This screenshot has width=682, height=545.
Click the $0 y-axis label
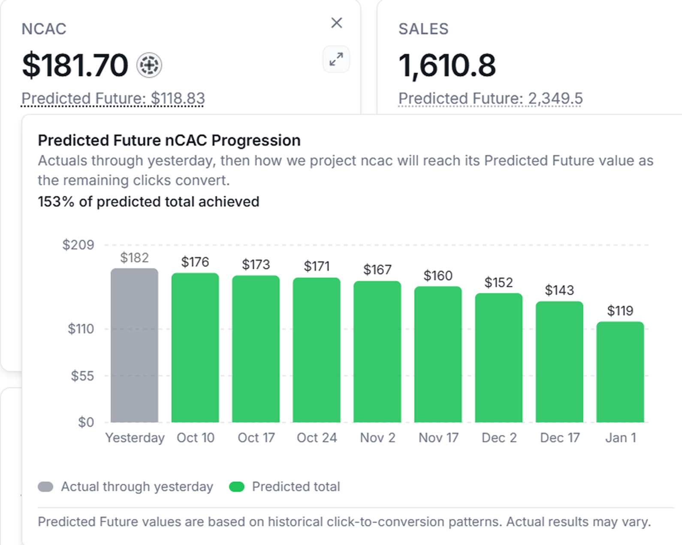pyautogui.click(x=86, y=422)
